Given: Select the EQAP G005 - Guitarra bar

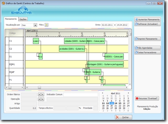Looking at the screenshot, I should click(94, 72).
